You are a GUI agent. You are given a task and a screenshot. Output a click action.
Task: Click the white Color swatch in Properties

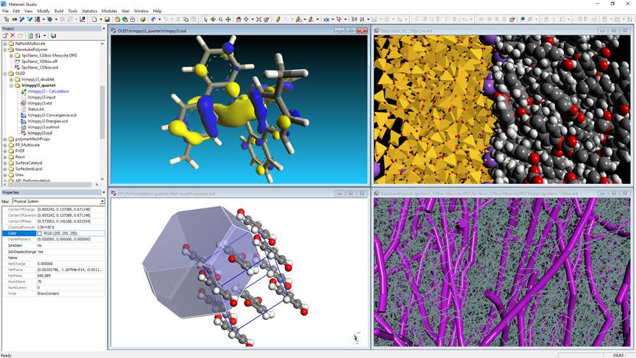pos(39,233)
